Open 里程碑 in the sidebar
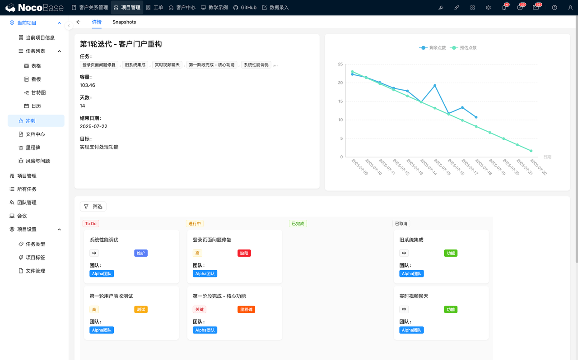The width and height of the screenshot is (578, 360). (x=36, y=148)
